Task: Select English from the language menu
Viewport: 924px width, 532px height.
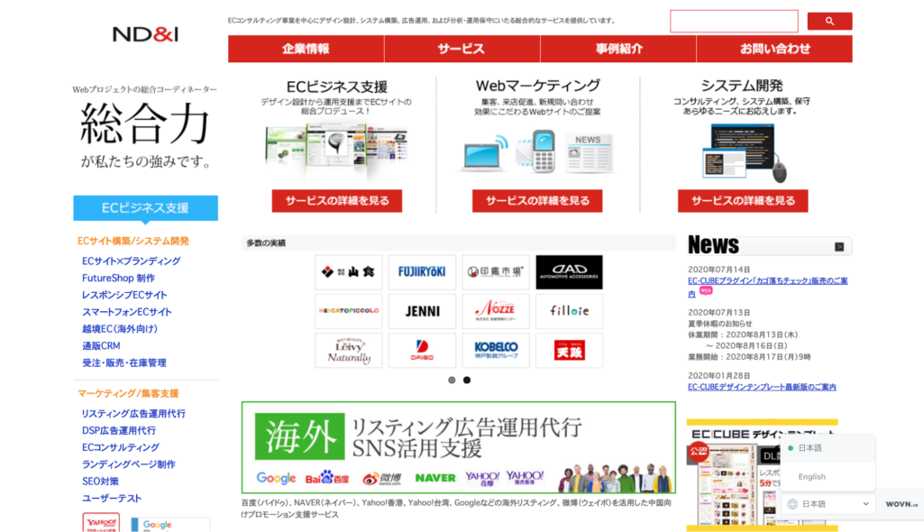Action: click(x=811, y=477)
